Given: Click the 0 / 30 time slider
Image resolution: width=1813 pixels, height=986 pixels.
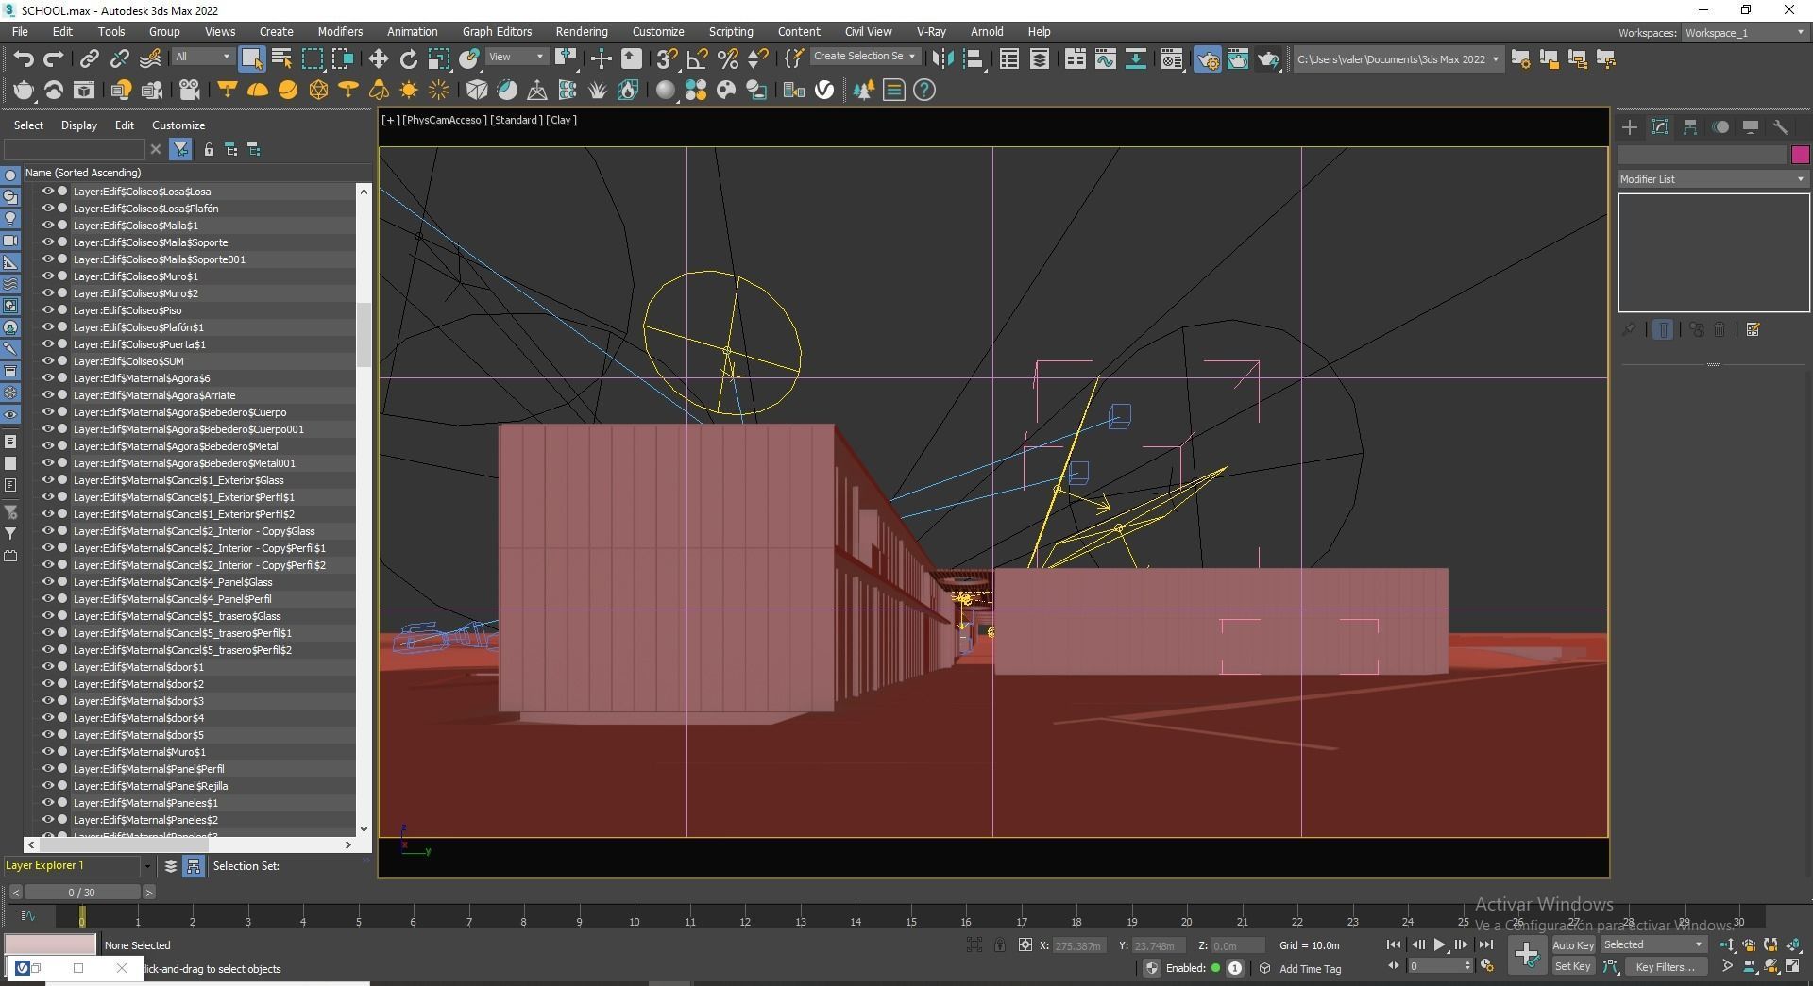Looking at the screenshot, I should pyautogui.click(x=82, y=892).
